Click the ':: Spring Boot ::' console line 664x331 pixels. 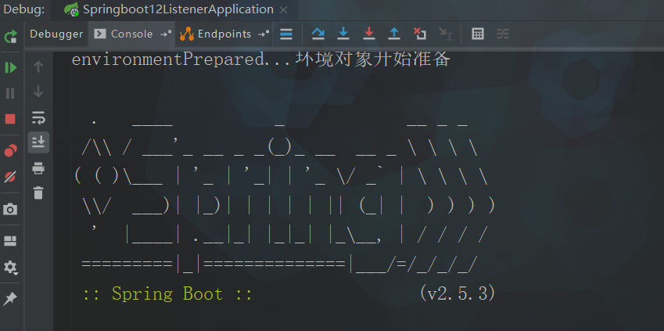point(167,293)
